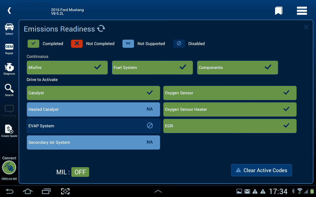Image resolution: width=316 pixels, height=197 pixels.
Task: Click the 17:34 clock in status bar
Action: pyautogui.click(x=278, y=191)
